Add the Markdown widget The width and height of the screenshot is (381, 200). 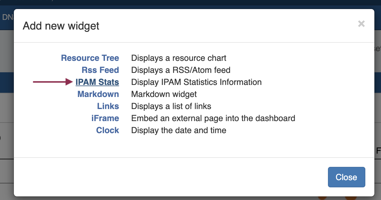click(x=98, y=94)
